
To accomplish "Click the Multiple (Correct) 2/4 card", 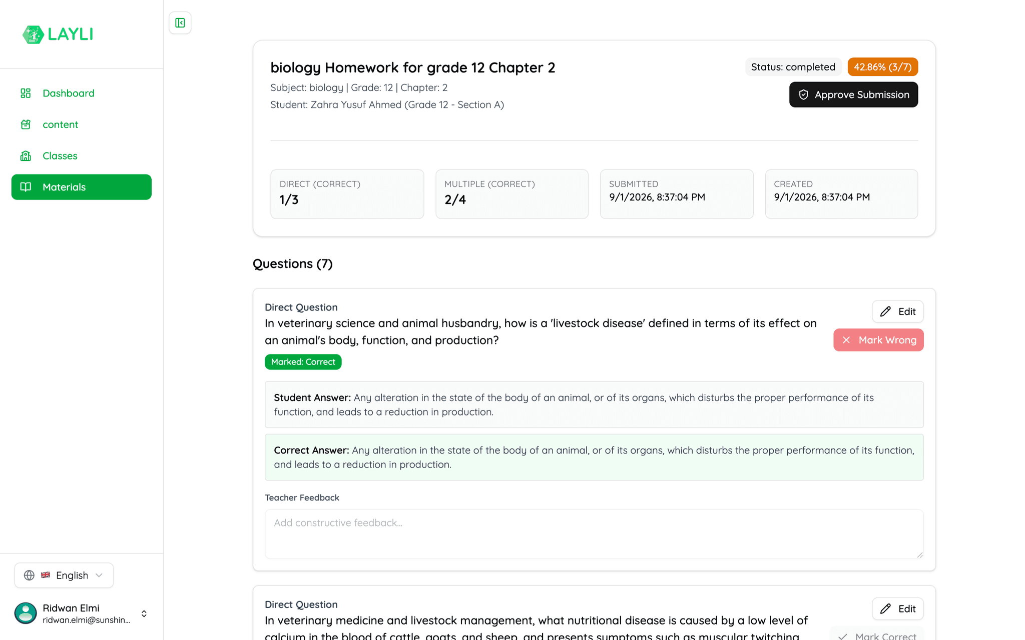I will [x=512, y=194].
